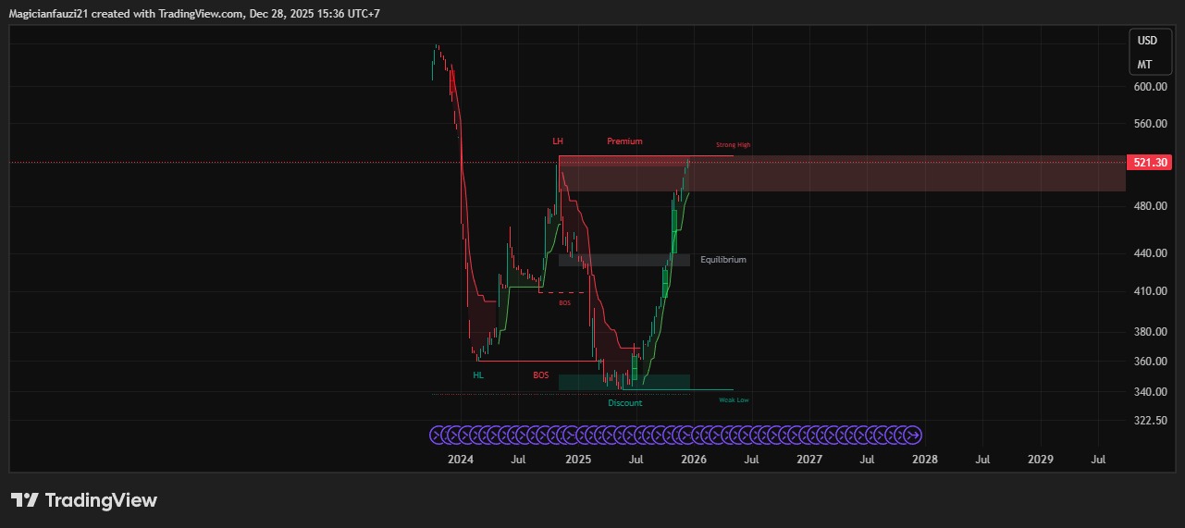Select the 521.30 current price tag
This screenshot has width=1185, height=528.
pos(1150,163)
